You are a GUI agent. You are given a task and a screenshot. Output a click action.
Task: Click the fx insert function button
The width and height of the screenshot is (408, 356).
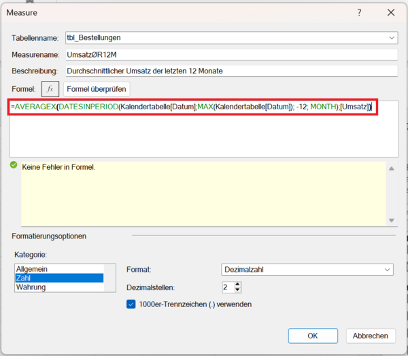(50, 89)
